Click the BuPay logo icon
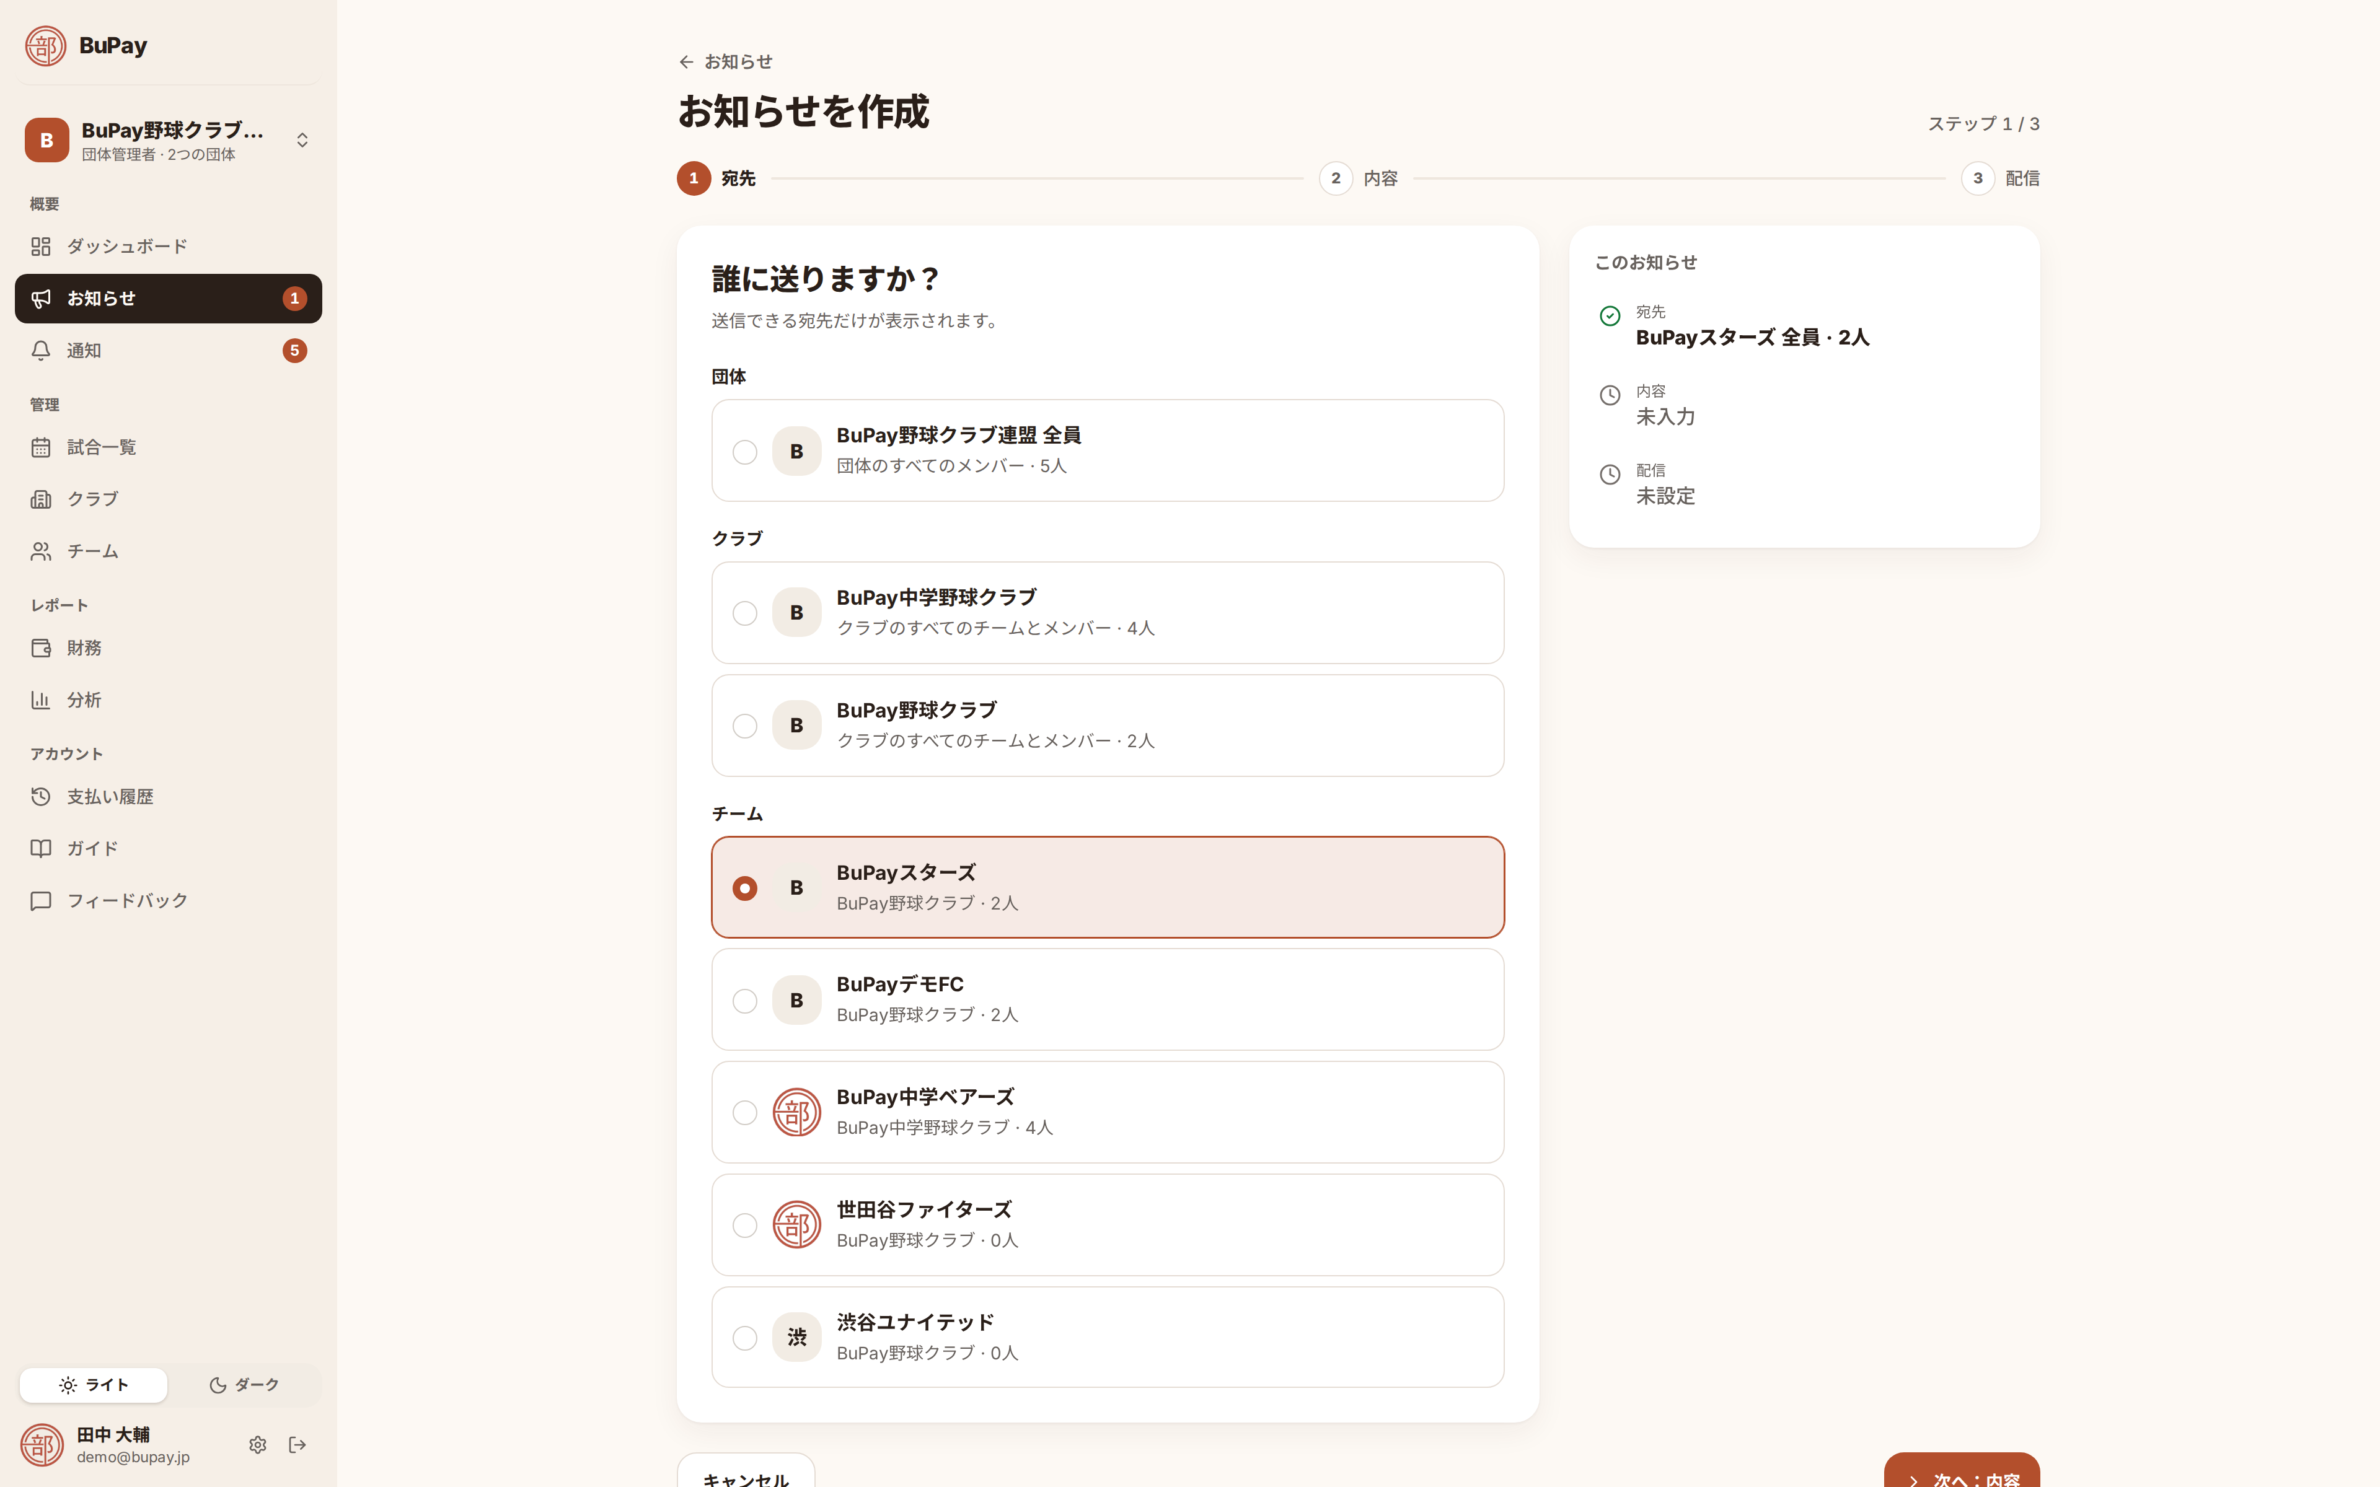Screen dimensions: 2380x1487 pyautogui.click(x=45, y=45)
